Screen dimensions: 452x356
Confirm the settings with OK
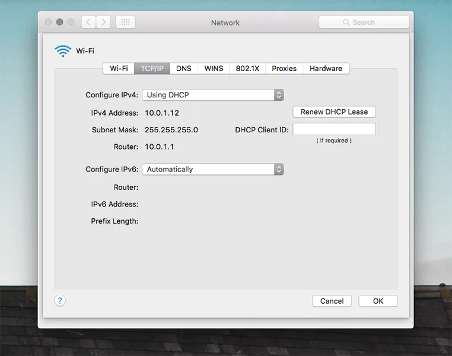(x=378, y=301)
